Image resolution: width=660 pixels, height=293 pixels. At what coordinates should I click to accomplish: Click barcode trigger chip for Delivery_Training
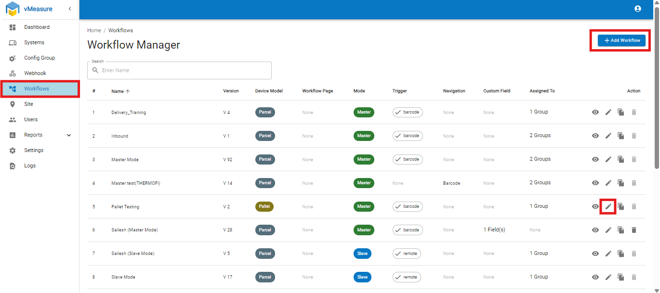coord(408,112)
